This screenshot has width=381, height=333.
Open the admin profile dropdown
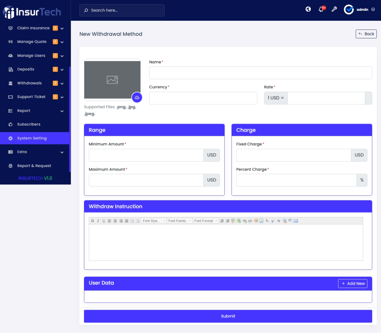pyautogui.click(x=359, y=10)
